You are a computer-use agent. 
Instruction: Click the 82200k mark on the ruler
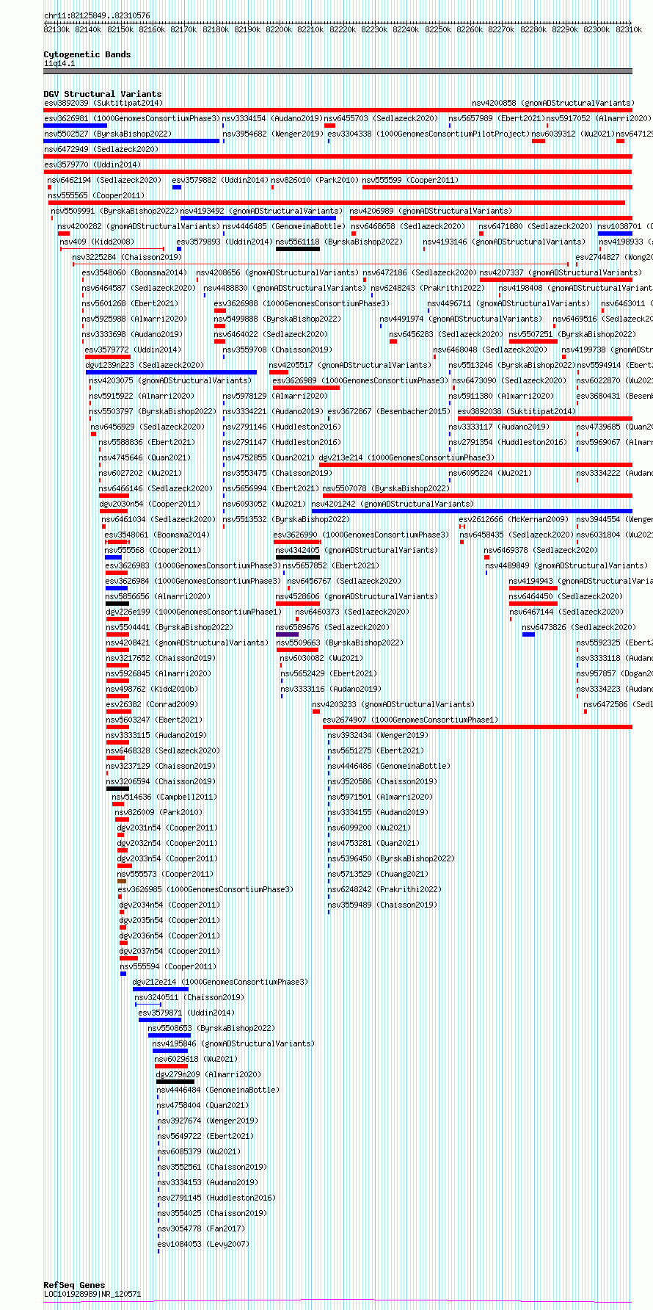tap(279, 29)
